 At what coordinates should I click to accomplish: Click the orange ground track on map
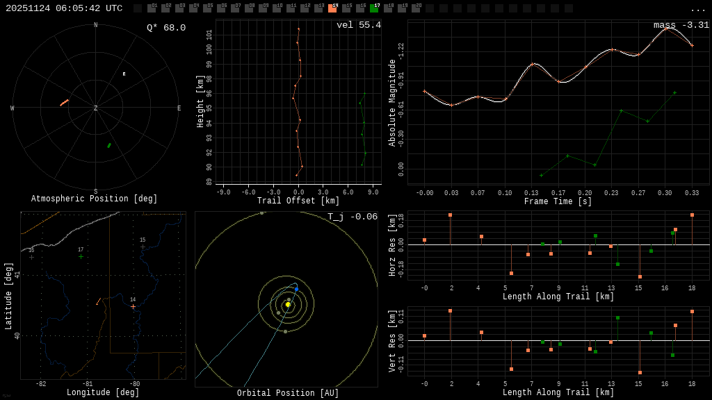point(99,301)
